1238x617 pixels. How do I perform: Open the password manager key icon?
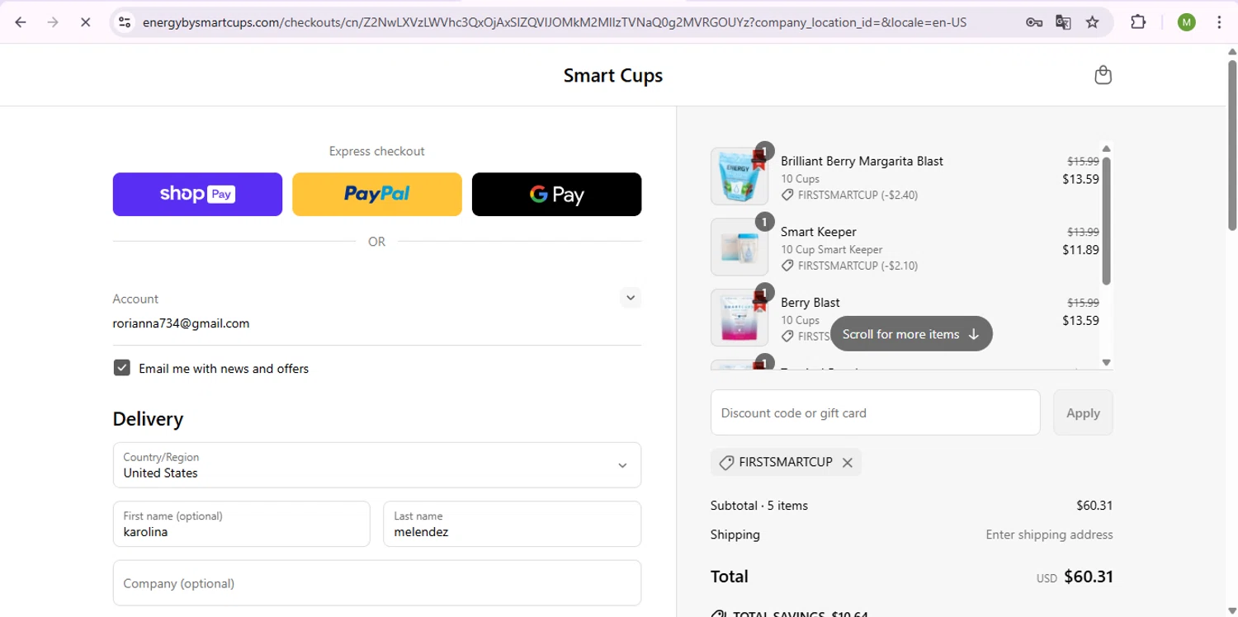pyautogui.click(x=1033, y=22)
